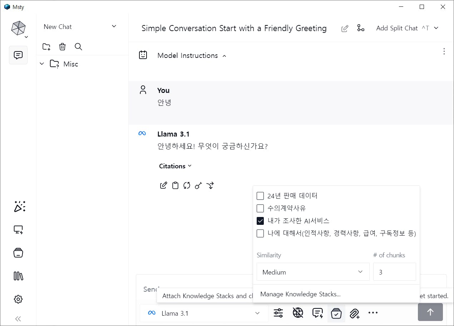Select Manage Knowledge Stacks menu entry
Image resolution: width=454 pixels, height=326 pixels.
point(300,294)
